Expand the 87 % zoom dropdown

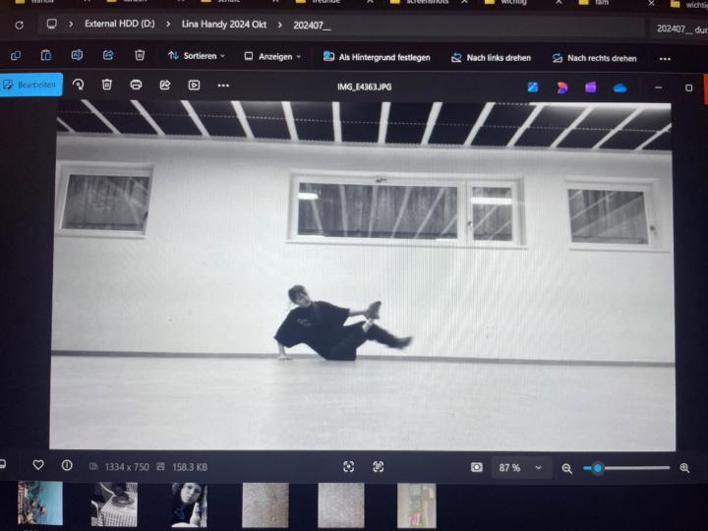click(x=538, y=468)
